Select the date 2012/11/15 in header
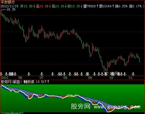 (x=9, y=6)
